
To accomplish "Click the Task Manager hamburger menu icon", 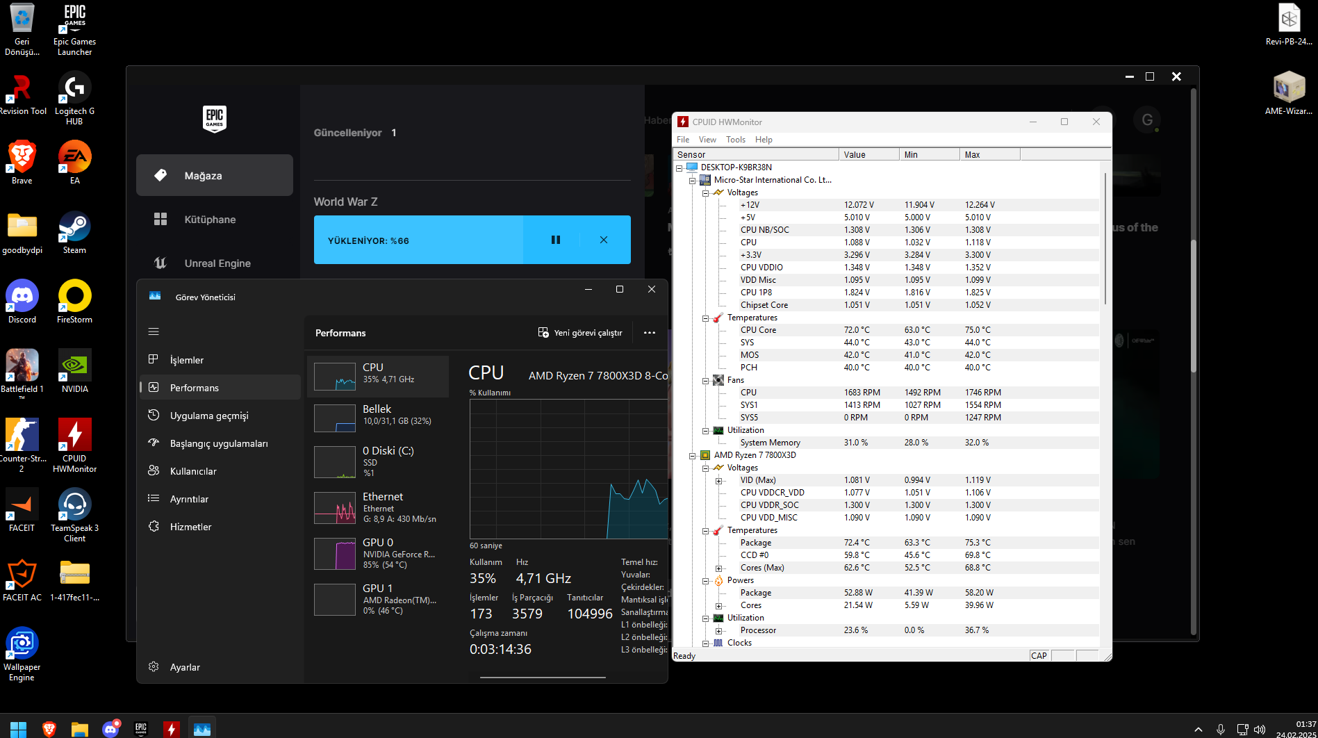I will click(154, 331).
